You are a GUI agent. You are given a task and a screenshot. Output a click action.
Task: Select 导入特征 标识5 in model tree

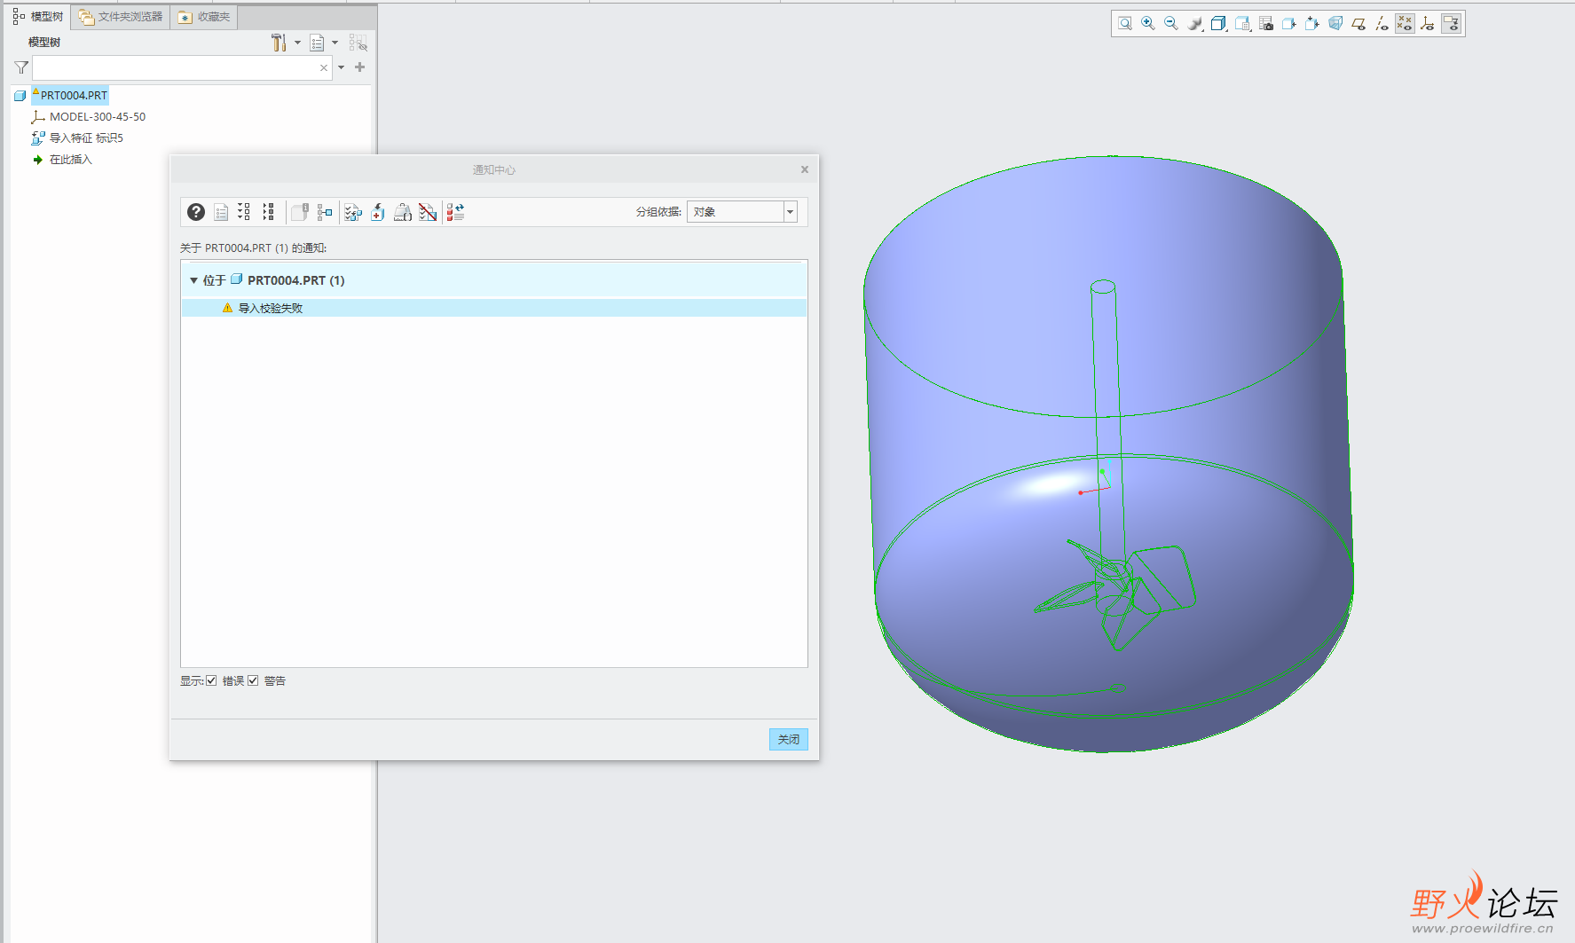coord(86,138)
